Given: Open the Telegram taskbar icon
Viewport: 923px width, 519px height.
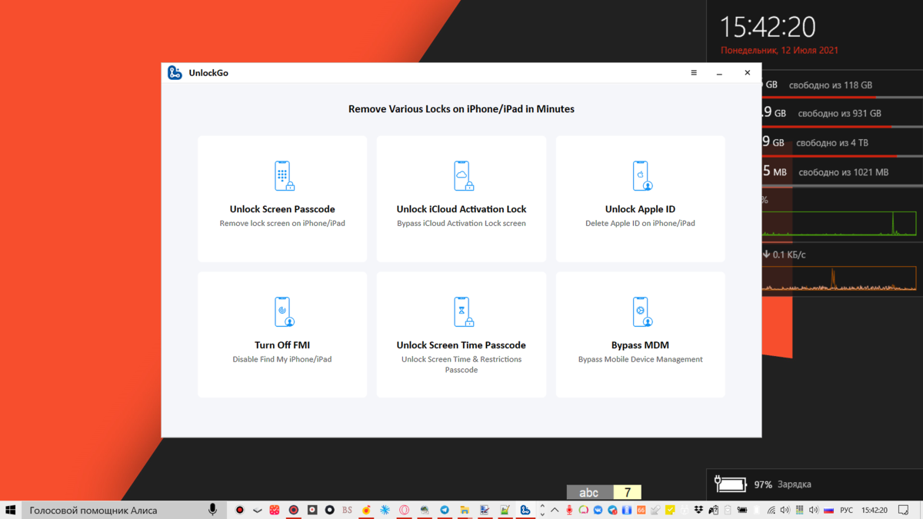Looking at the screenshot, I should coord(445,510).
